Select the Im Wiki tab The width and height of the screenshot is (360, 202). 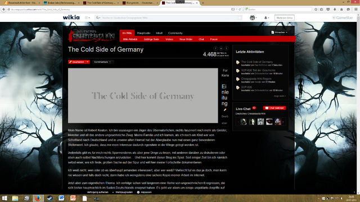click(x=127, y=33)
